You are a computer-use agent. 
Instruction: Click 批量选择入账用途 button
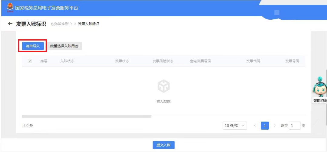pos(64,46)
